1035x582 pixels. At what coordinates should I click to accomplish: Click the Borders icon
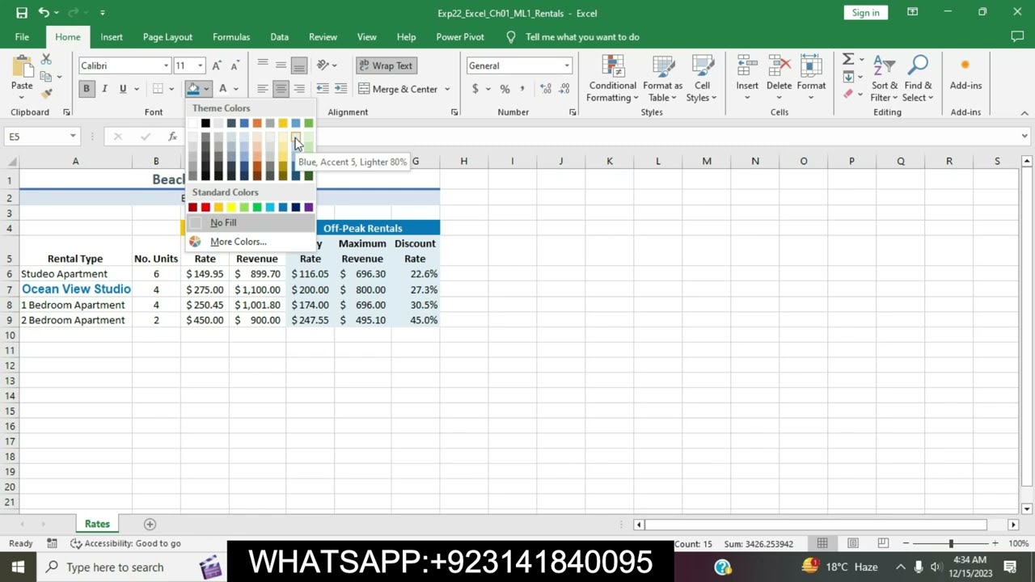pyautogui.click(x=158, y=89)
